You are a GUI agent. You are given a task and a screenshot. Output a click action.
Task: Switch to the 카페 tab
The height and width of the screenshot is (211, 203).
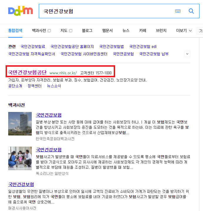point(143,31)
